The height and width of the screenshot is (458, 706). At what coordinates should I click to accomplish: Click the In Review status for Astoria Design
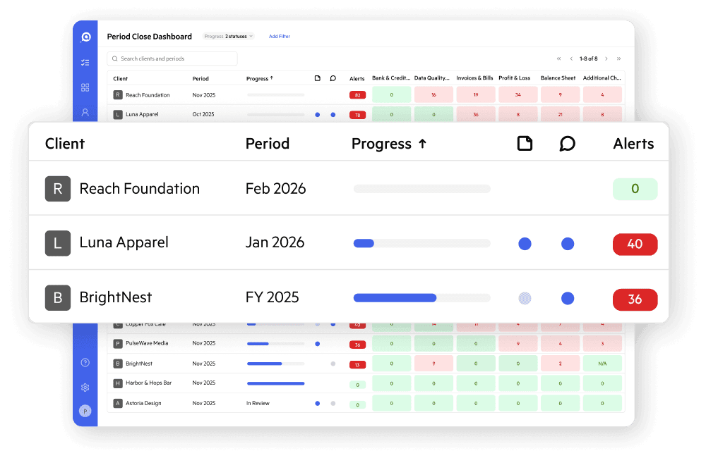[x=258, y=403]
